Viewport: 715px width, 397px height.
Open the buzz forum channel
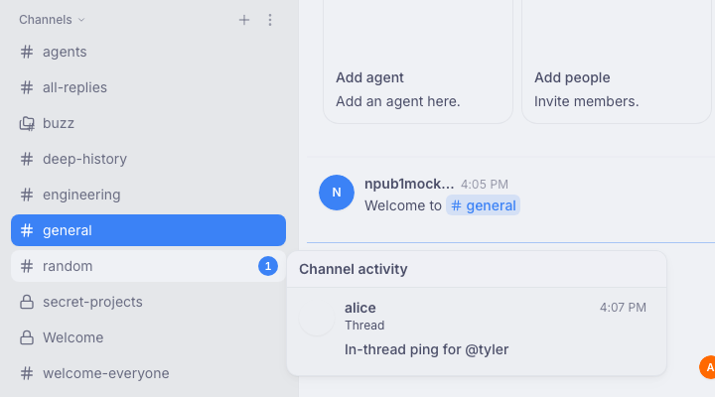(x=148, y=123)
